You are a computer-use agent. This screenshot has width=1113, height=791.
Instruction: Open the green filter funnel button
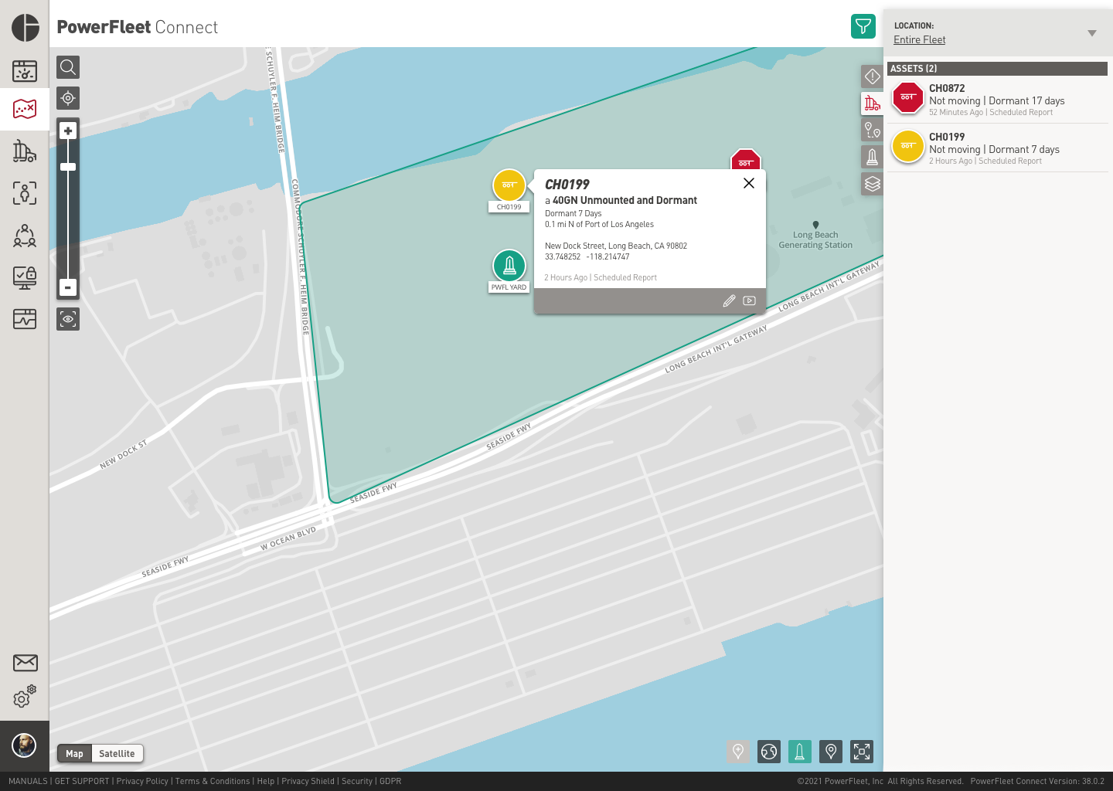pos(863,26)
